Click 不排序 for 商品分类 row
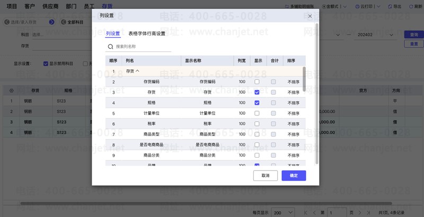 click(294, 156)
